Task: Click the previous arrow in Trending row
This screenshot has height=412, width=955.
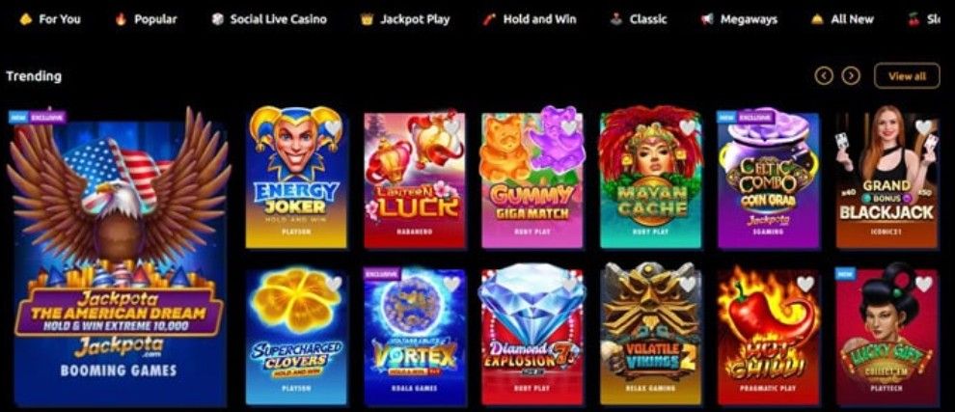Action: click(x=824, y=76)
